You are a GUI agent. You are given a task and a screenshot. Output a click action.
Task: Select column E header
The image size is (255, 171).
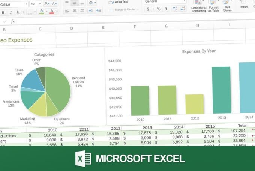point(103,28)
